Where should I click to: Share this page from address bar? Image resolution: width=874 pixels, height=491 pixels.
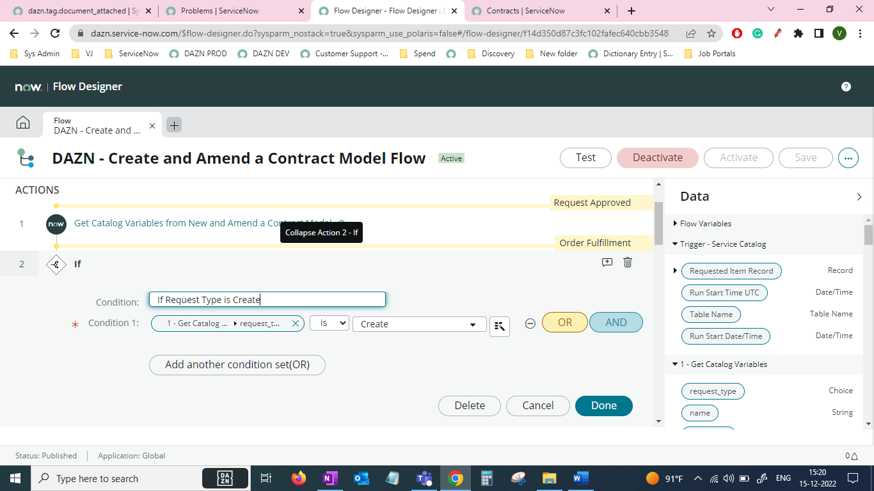click(691, 33)
